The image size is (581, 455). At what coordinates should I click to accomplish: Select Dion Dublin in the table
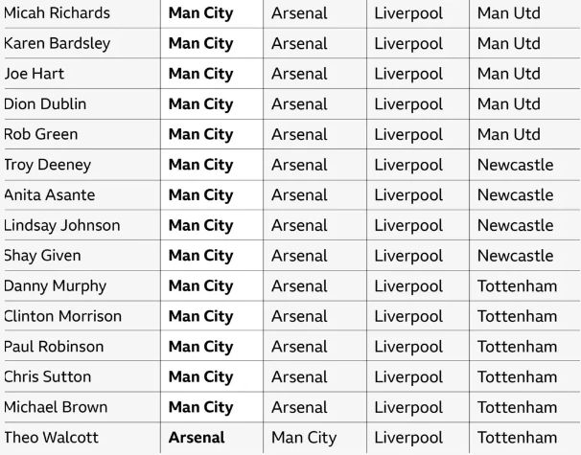(45, 103)
